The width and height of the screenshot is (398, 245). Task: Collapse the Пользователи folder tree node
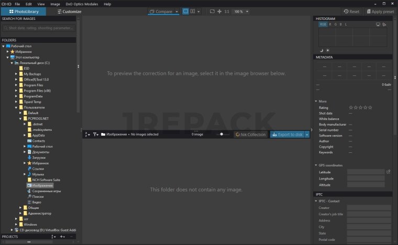pos(16,107)
